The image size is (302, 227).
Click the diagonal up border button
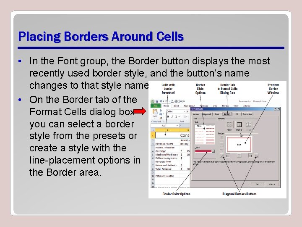pos(222,156)
